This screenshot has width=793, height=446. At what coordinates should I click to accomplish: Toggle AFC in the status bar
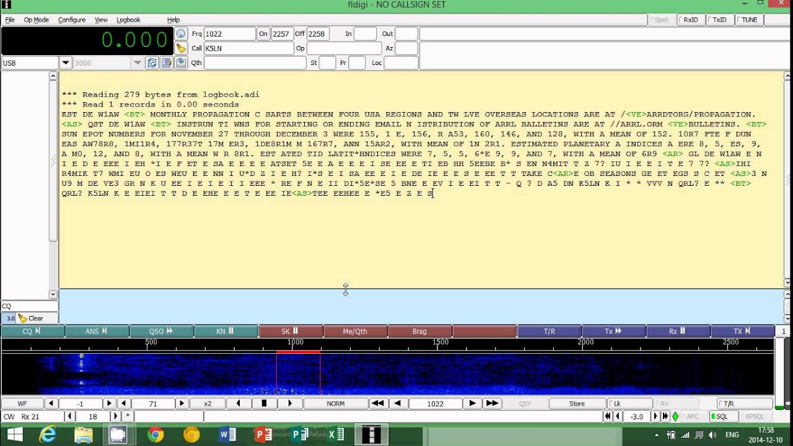pos(693,417)
